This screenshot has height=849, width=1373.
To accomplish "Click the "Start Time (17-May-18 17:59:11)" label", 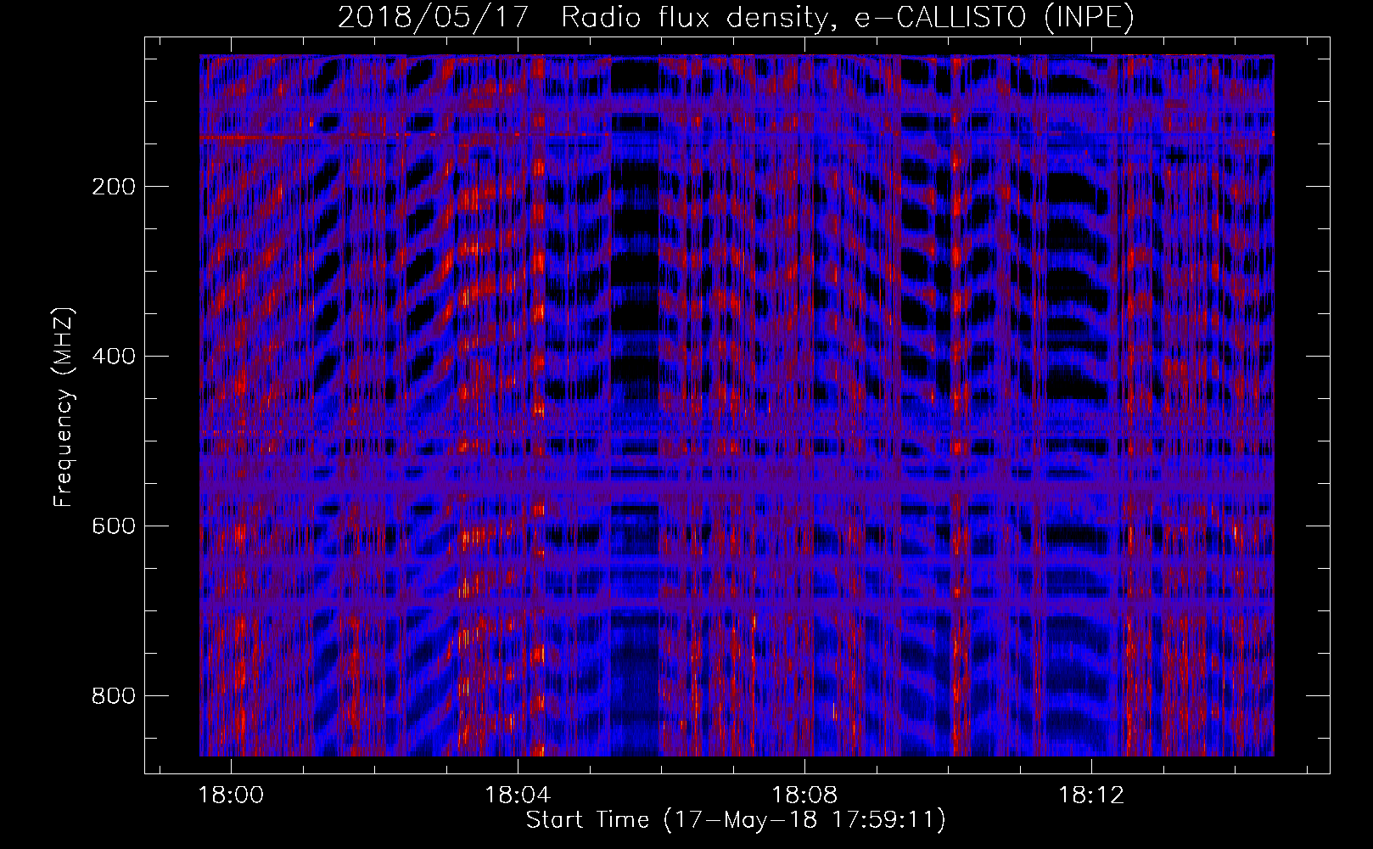I will [x=736, y=820].
